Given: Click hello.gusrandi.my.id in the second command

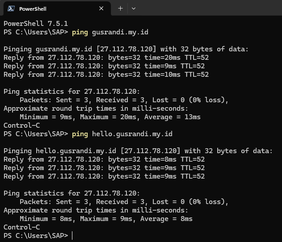Looking at the screenshot, I should pyautogui.click(x=132, y=134).
